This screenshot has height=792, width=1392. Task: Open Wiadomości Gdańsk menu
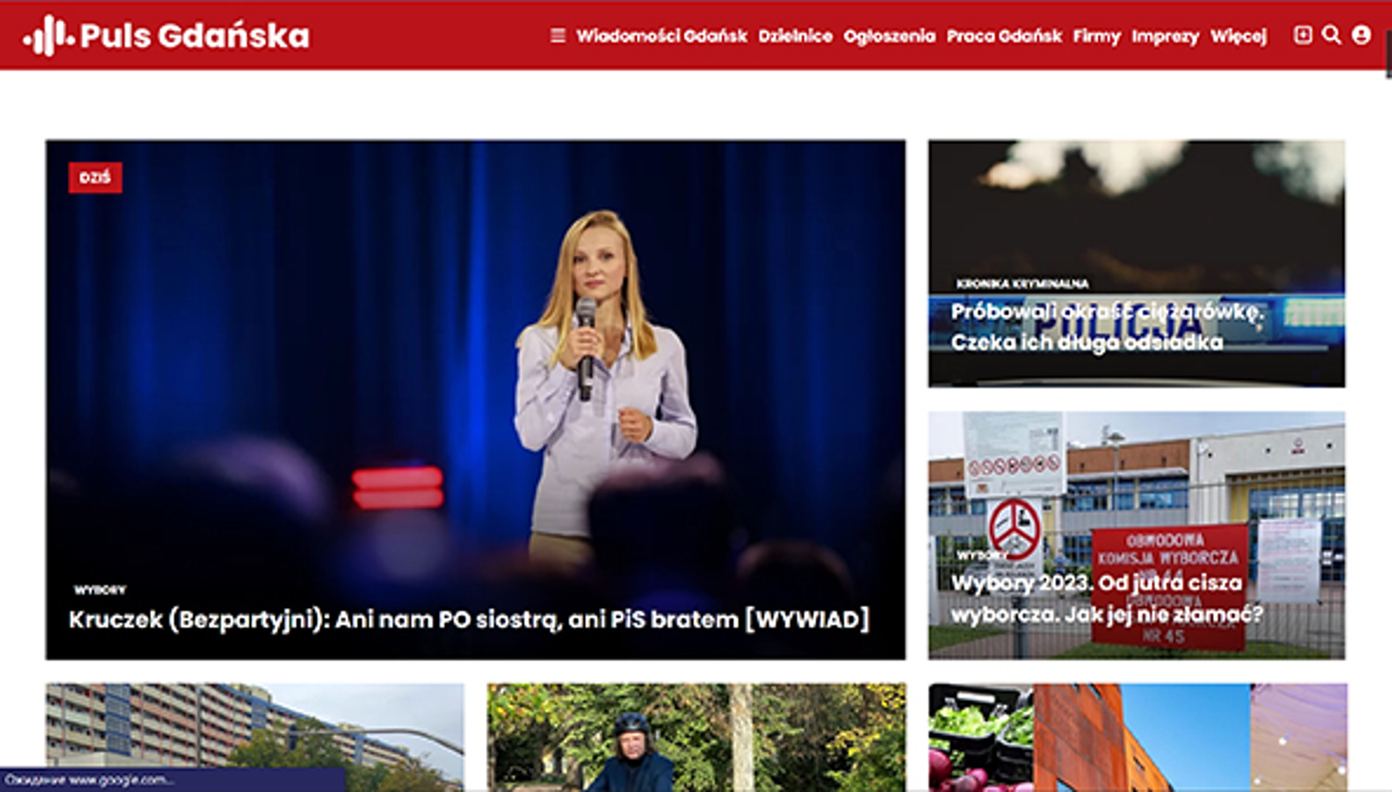click(x=662, y=37)
